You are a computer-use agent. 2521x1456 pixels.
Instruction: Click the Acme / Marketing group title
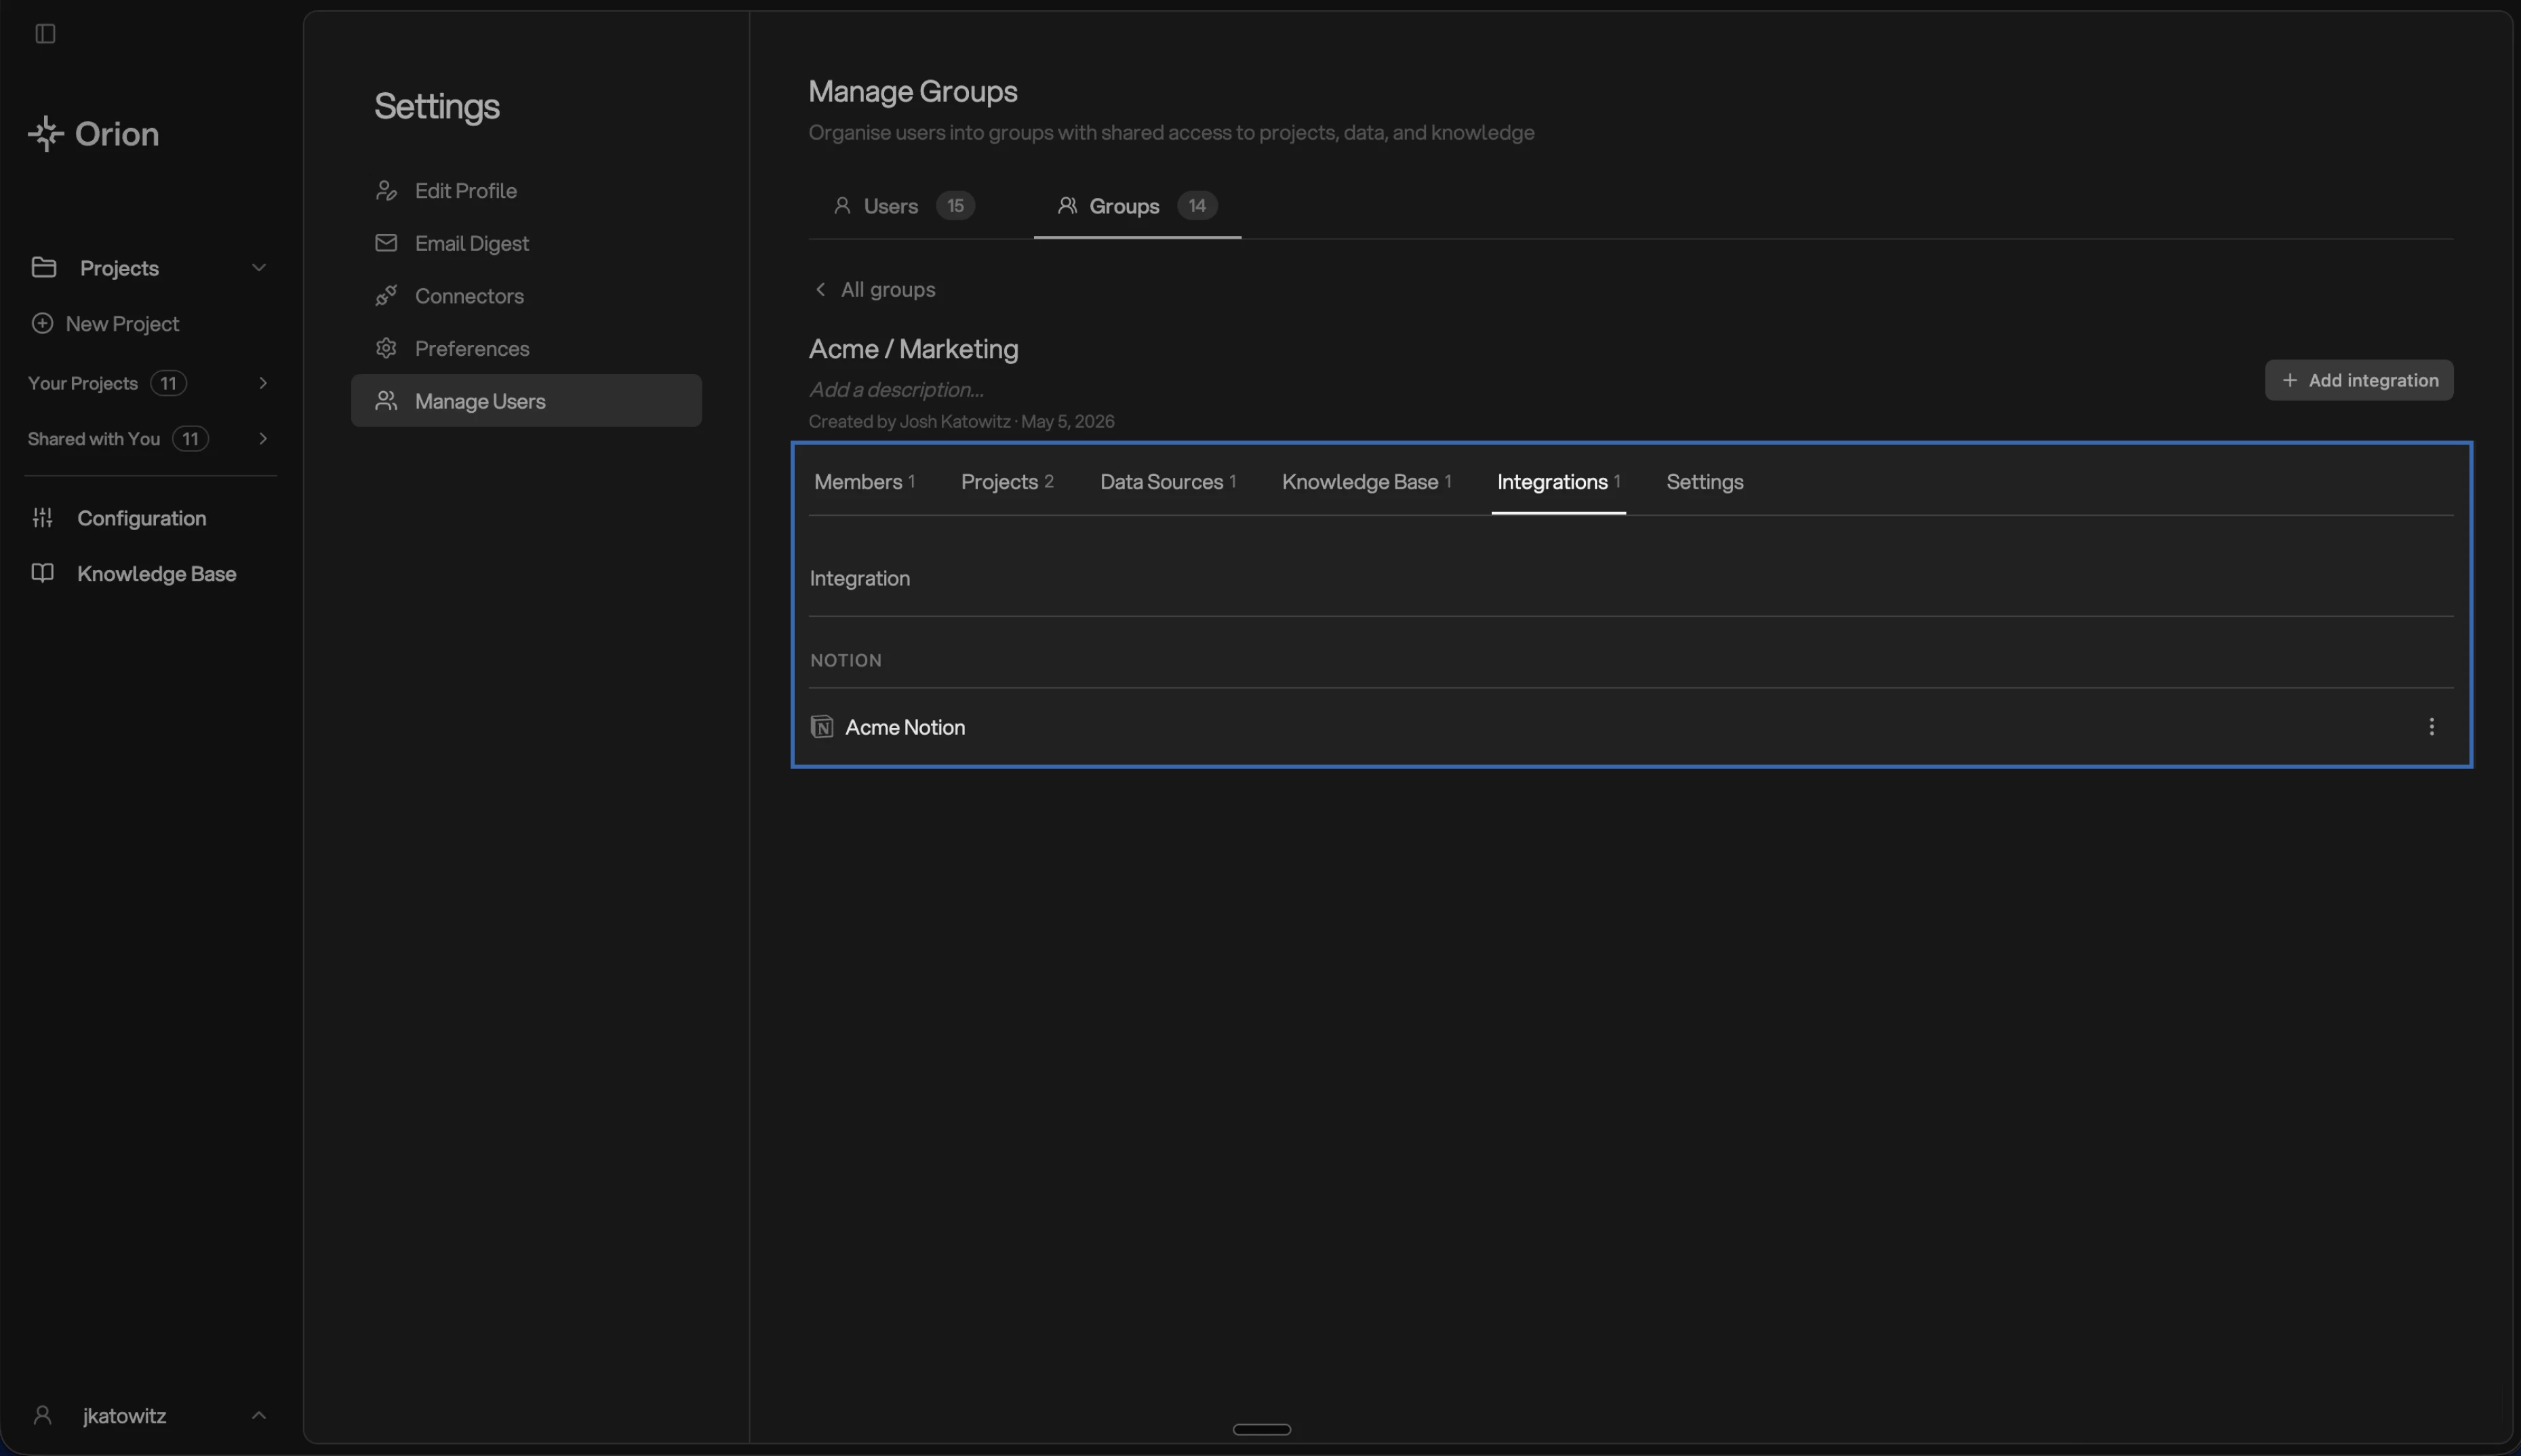[913, 348]
